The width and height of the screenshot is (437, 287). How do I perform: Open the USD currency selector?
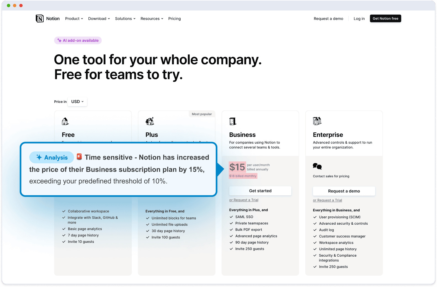(x=77, y=102)
